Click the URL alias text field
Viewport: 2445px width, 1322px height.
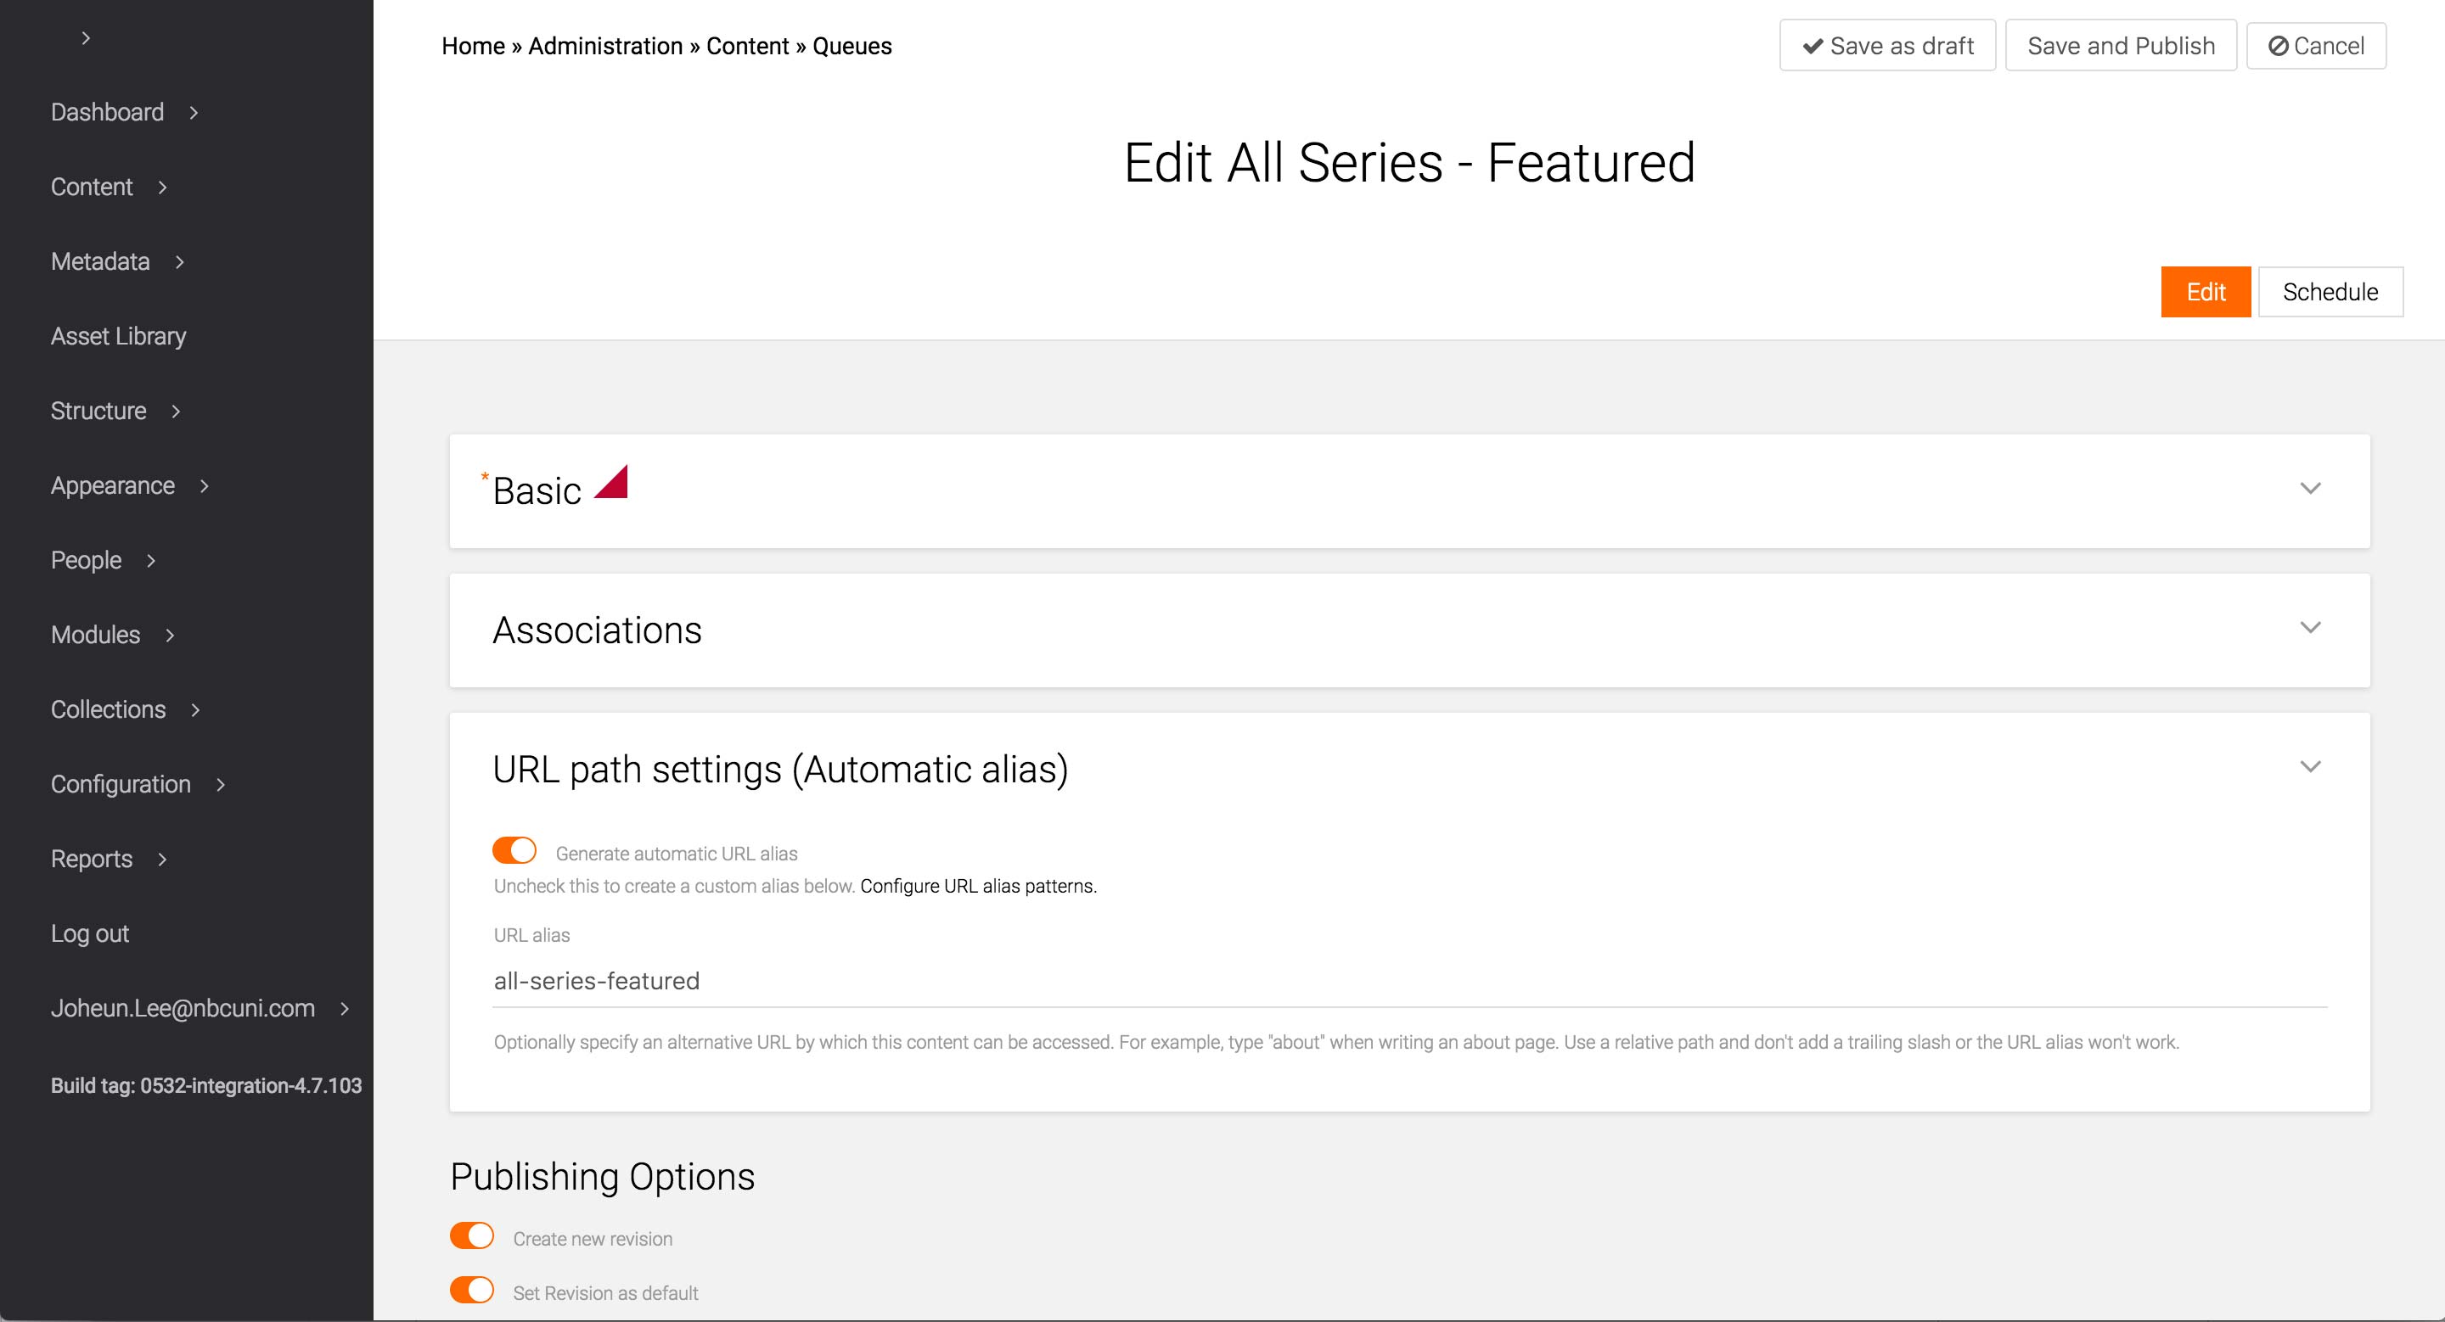[1408, 981]
